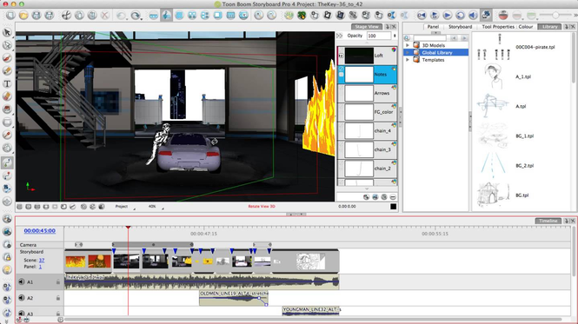
Task: Open the Tool Properties: Colour tab
Action: [x=508, y=27]
